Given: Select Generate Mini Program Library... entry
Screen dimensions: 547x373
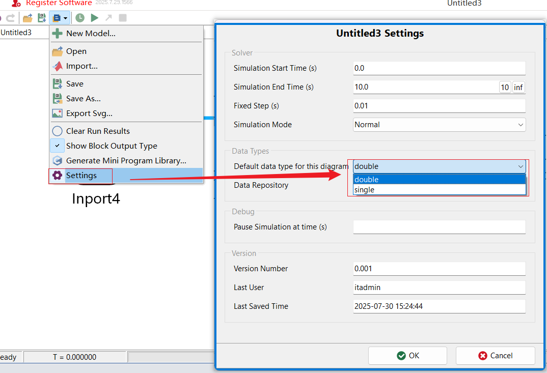Looking at the screenshot, I should (126, 161).
